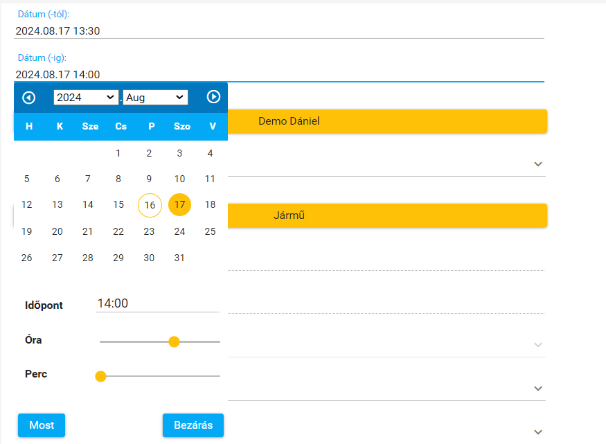Image resolution: width=606 pixels, height=444 pixels.
Task: Close the picker with Bezárás button
Action: pos(193,425)
